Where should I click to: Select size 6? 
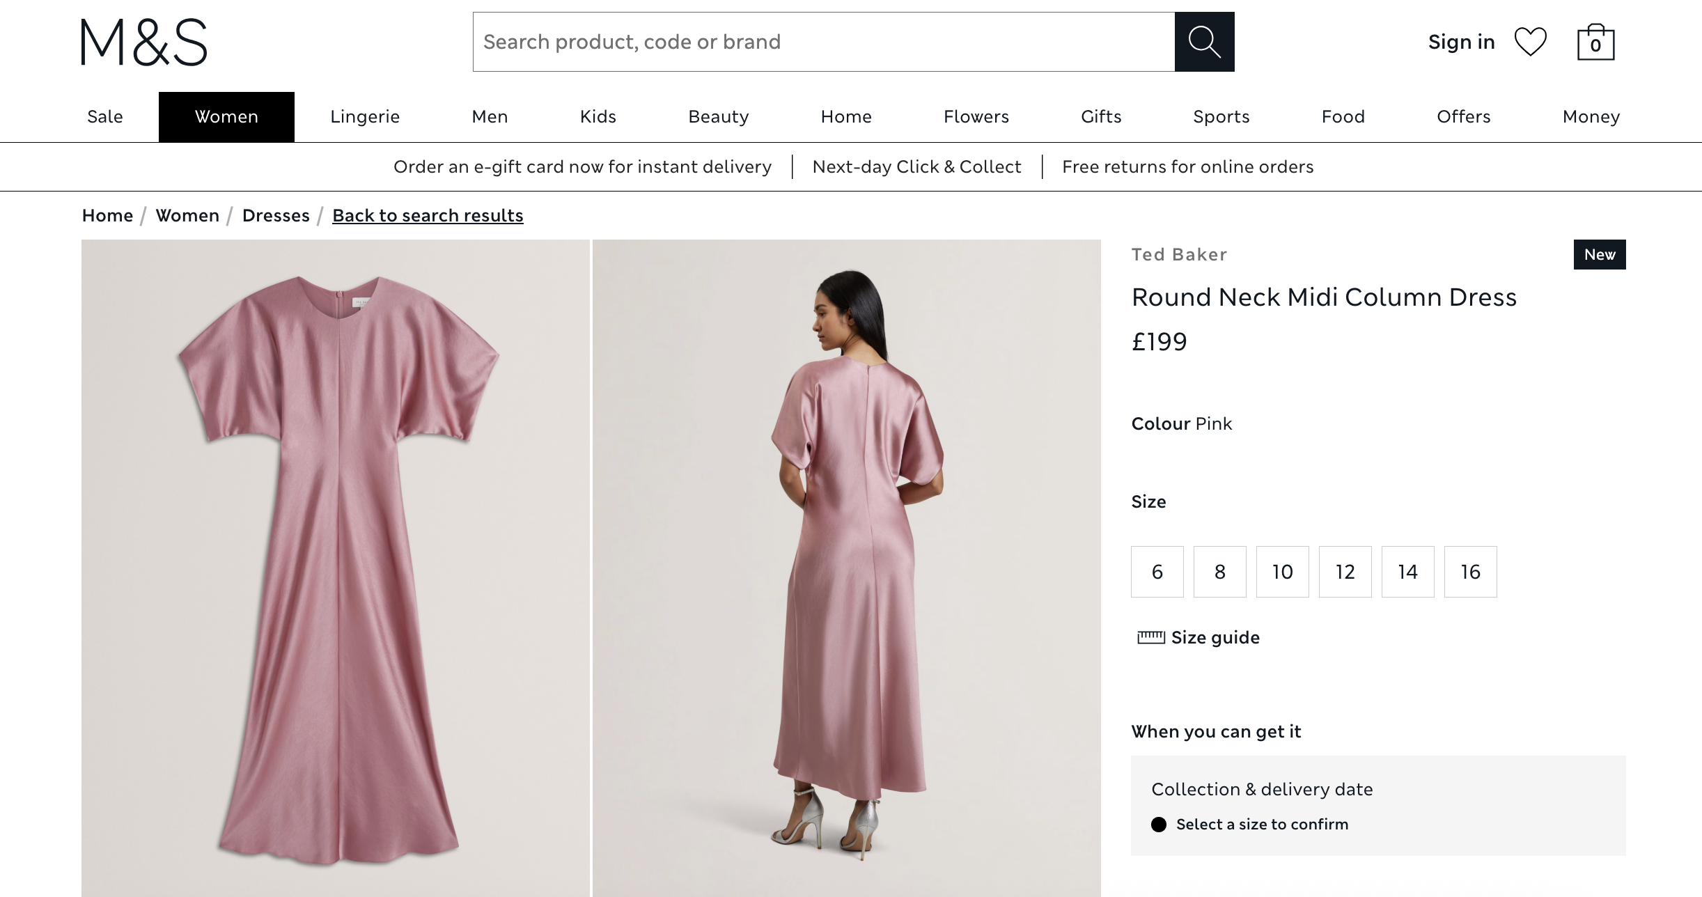tap(1157, 572)
